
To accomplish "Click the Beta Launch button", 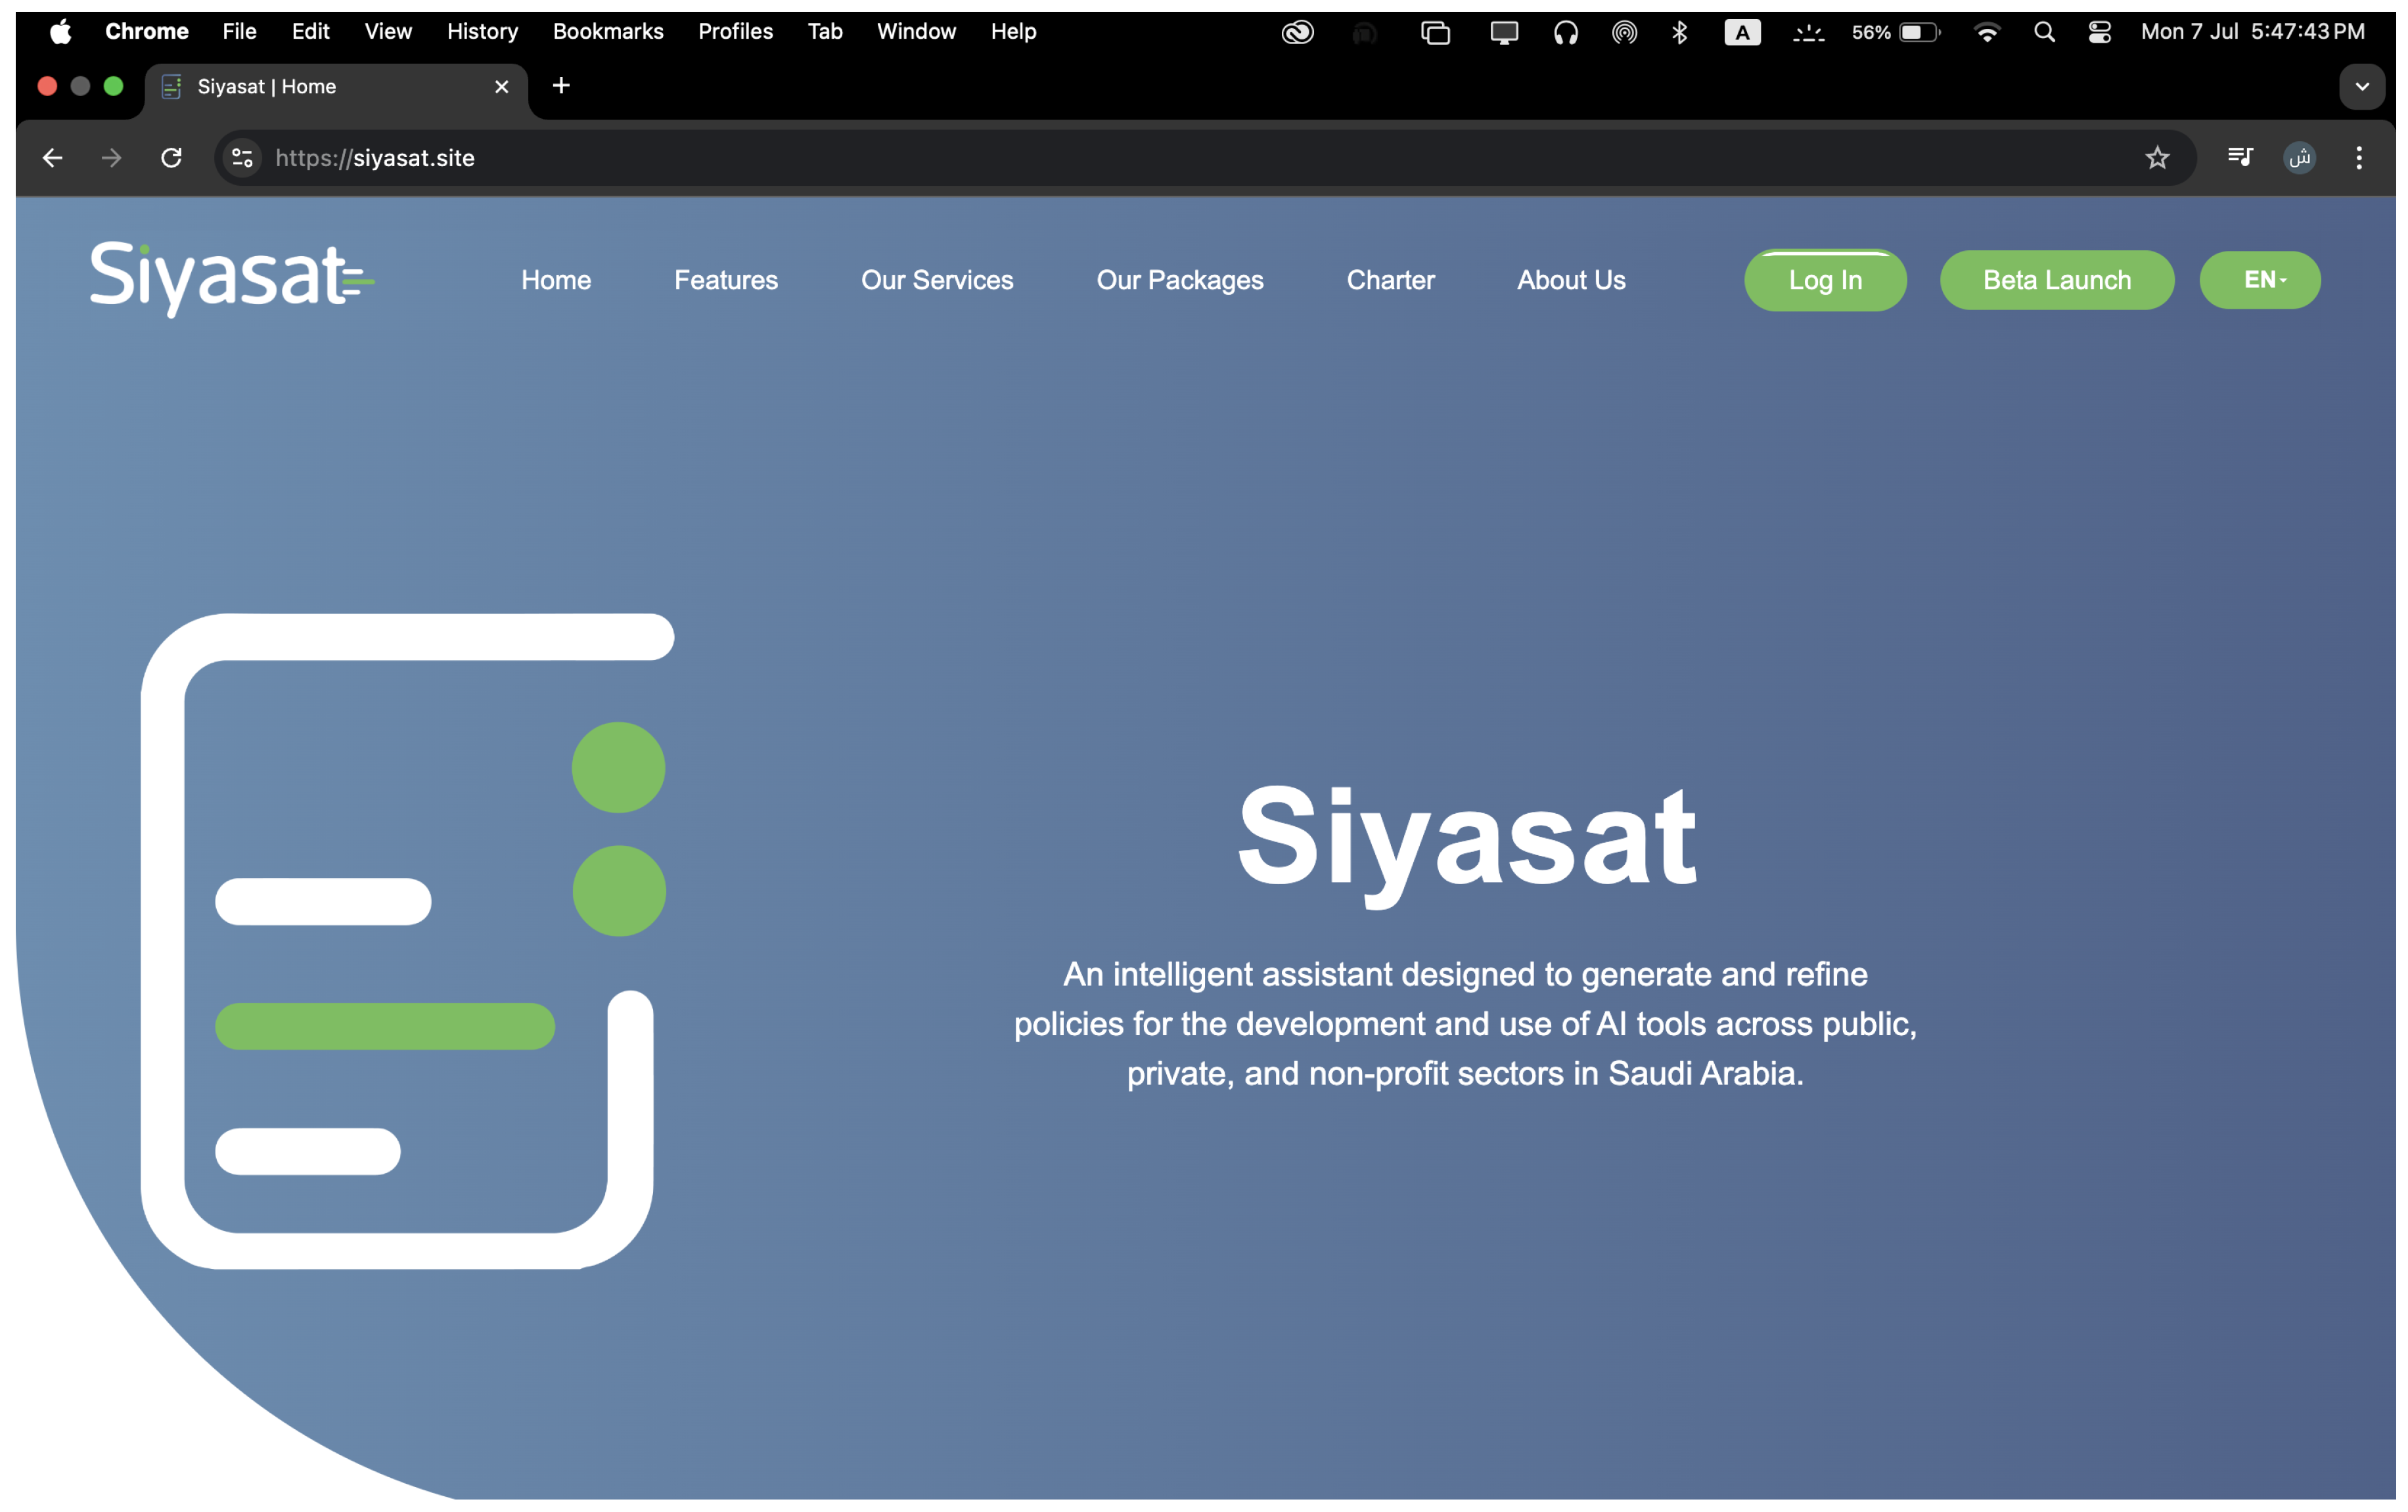I will [2056, 281].
